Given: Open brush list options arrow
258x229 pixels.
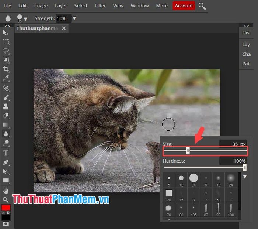Looking at the screenshot, I should [x=245, y=177].
